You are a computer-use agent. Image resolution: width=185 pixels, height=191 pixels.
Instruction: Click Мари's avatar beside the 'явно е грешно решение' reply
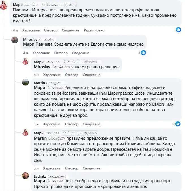(x=26, y=61)
